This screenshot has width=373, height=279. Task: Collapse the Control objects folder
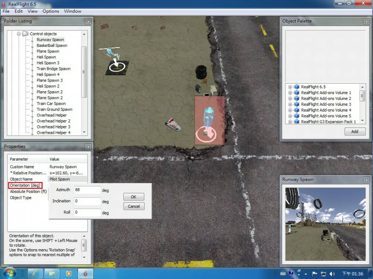[x=19, y=34]
